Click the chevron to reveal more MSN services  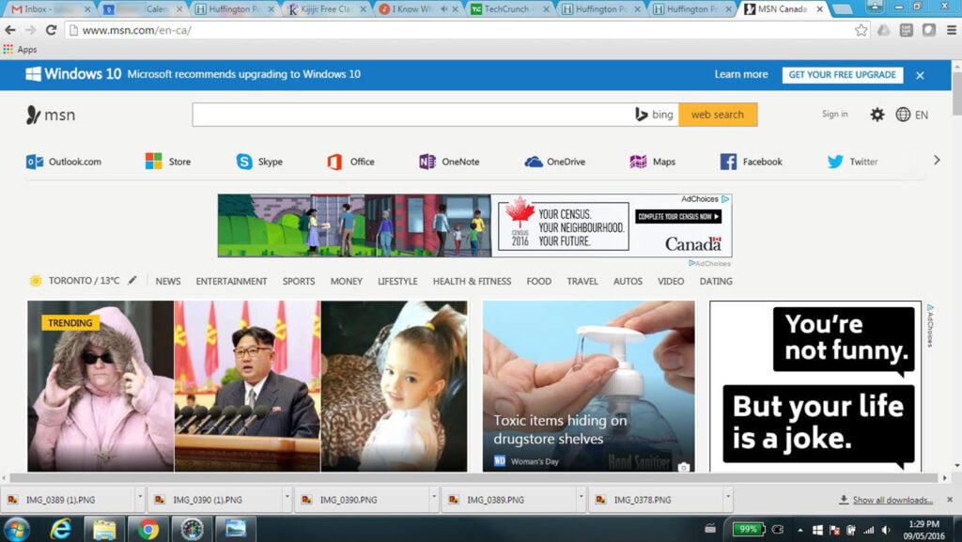tap(937, 160)
